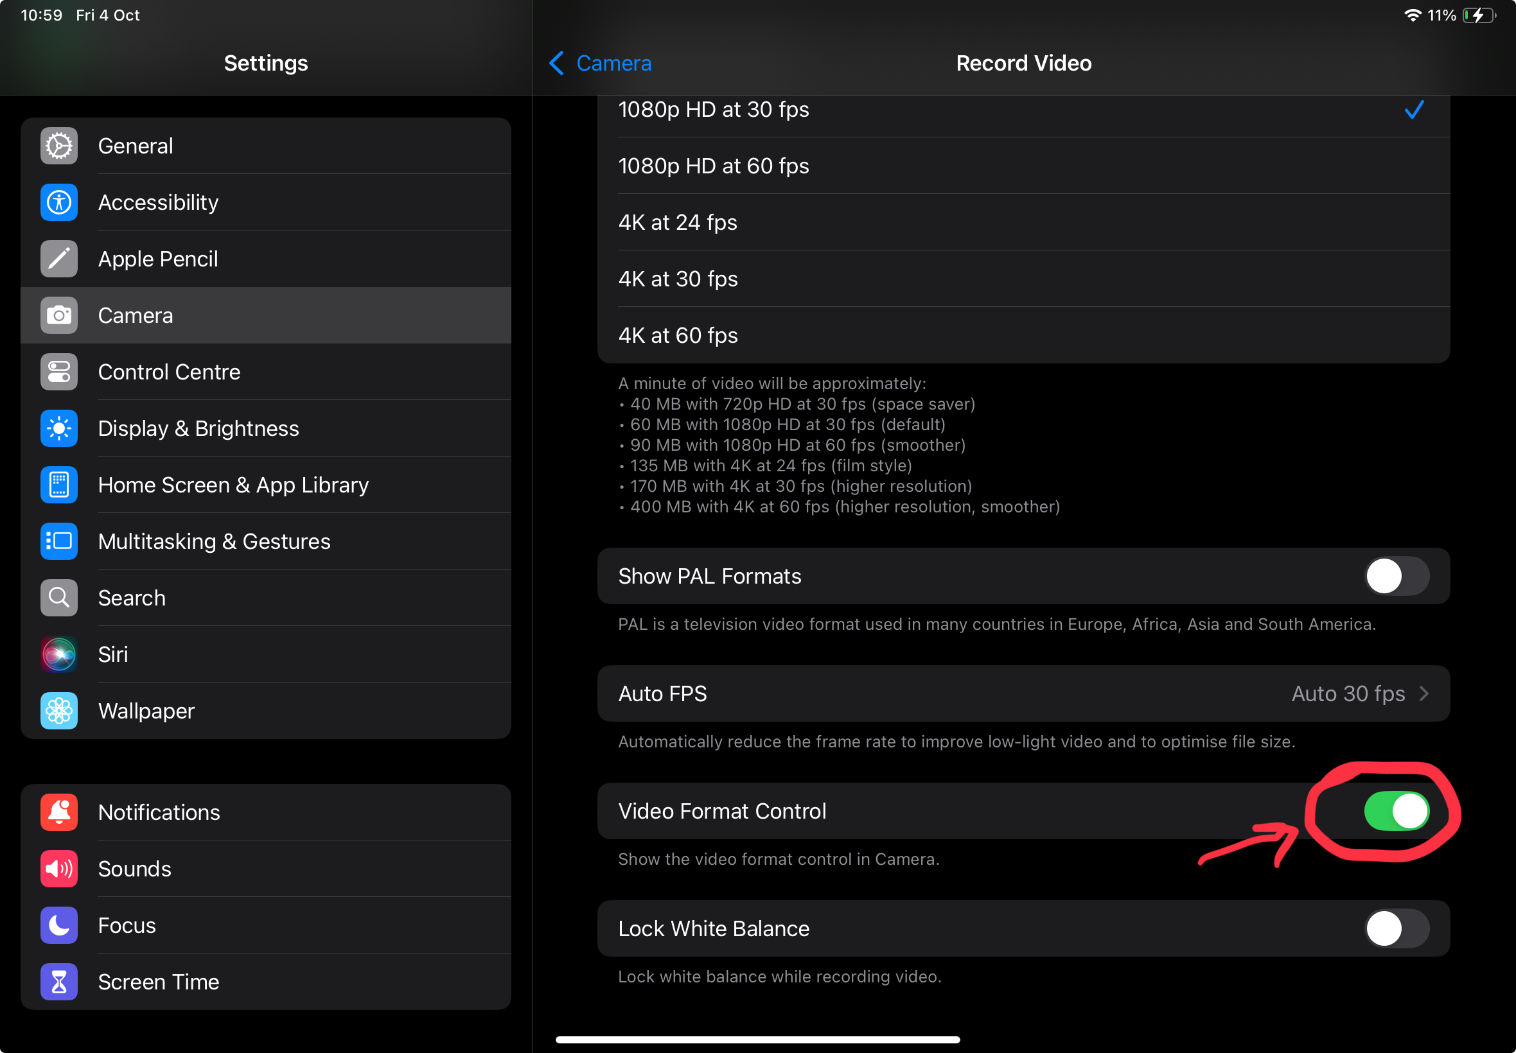Tap the Focus moon icon
The height and width of the screenshot is (1053, 1516).
(x=58, y=925)
